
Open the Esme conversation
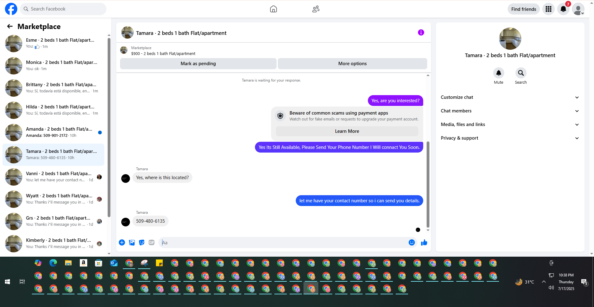click(54, 44)
